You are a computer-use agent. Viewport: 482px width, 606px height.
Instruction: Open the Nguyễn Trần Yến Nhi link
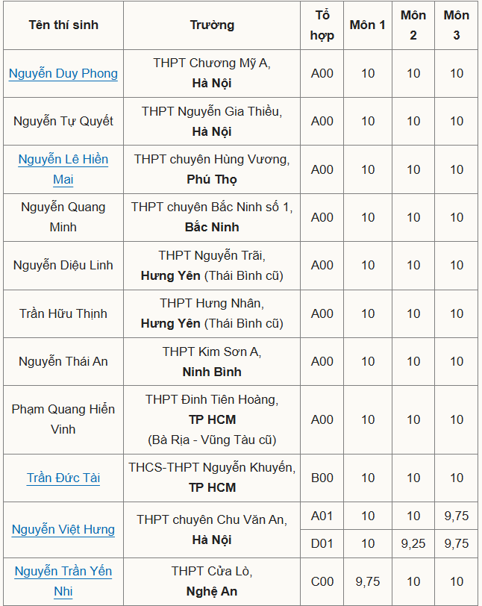click(x=63, y=581)
